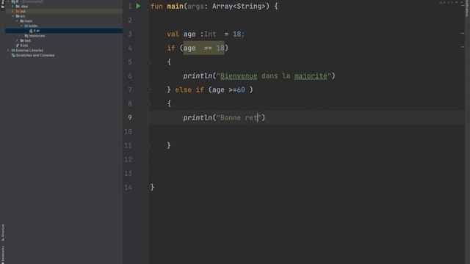Expand the out folder
Screen dimensions: 470x264
(12, 12)
